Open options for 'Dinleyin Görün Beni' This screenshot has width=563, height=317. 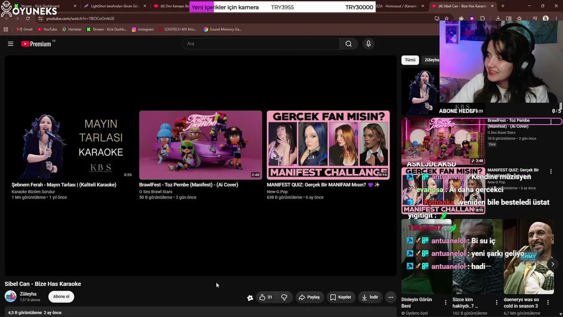[446, 302]
